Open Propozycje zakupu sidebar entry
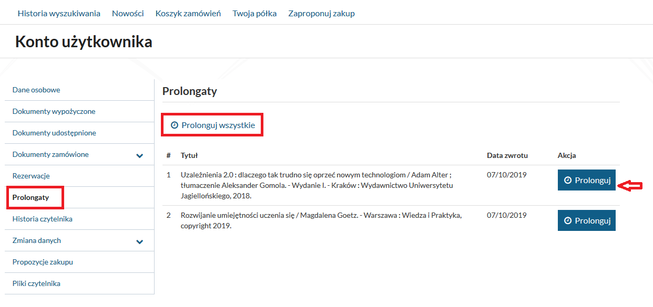The image size is (653, 307). (x=79, y=262)
